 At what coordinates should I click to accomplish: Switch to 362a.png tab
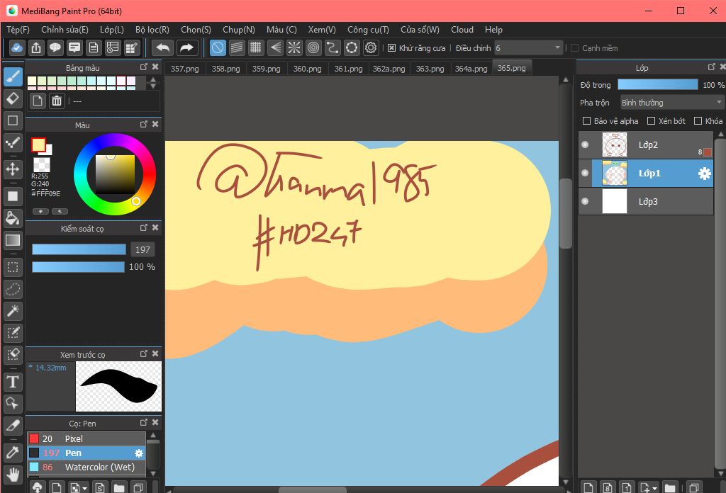pos(389,69)
